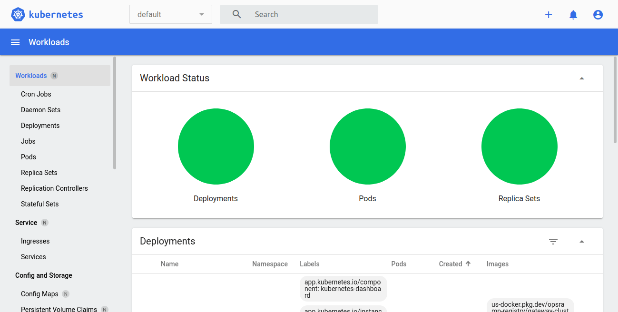Open the create resource plus icon
This screenshot has height=312, width=618.
(x=549, y=14)
